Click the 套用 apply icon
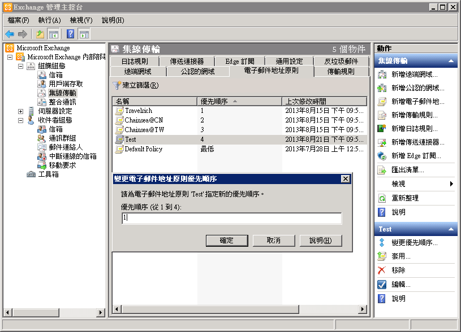The height and width of the screenshot is (332, 461). (382, 256)
